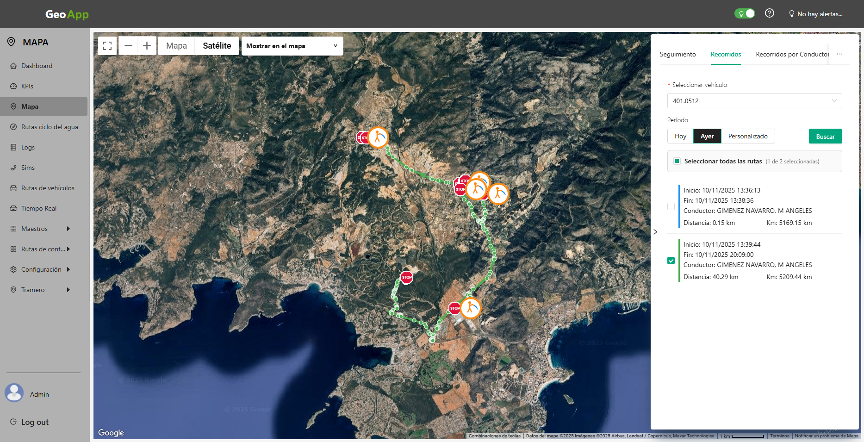The image size is (864, 442).
Task: Click the fullscreen icon on the map
Action: tap(107, 45)
